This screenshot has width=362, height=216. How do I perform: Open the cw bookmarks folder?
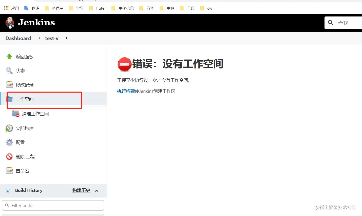[x=206, y=8]
